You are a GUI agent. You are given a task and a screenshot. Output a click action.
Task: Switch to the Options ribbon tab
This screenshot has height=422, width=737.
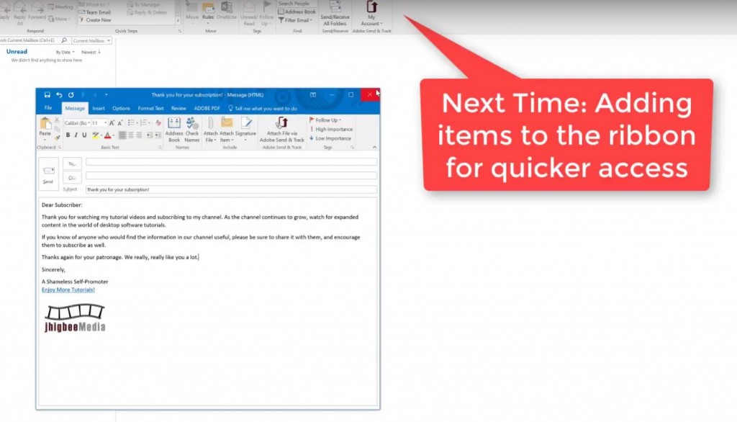pyautogui.click(x=121, y=108)
